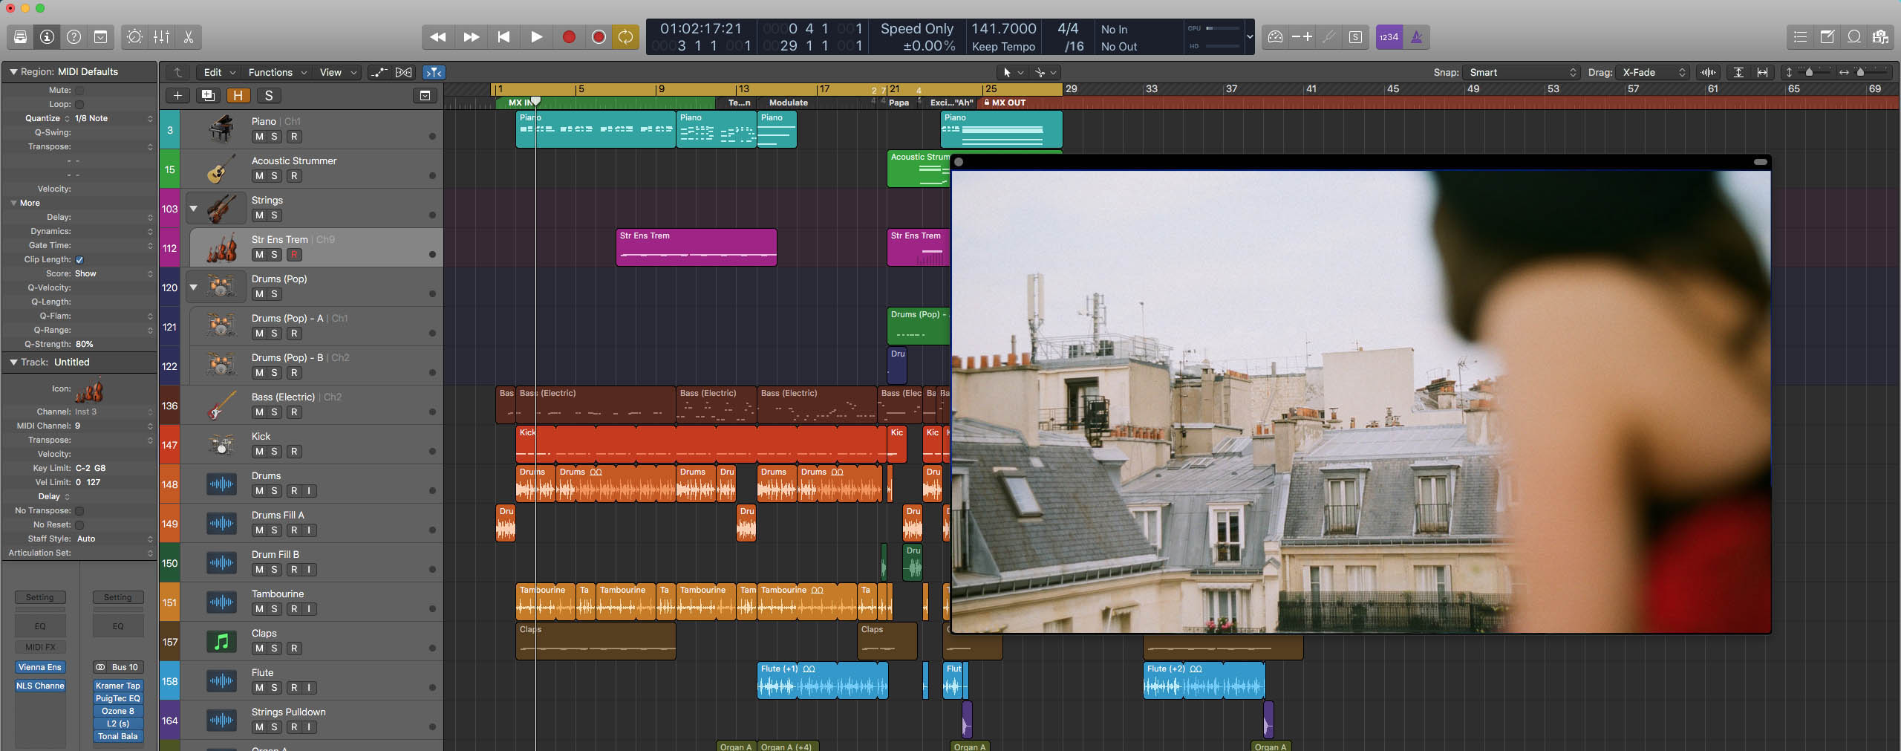Open the Quantize 1/8 Note dropdown
Image resolution: width=1901 pixels, height=751 pixels.
(x=113, y=118)
